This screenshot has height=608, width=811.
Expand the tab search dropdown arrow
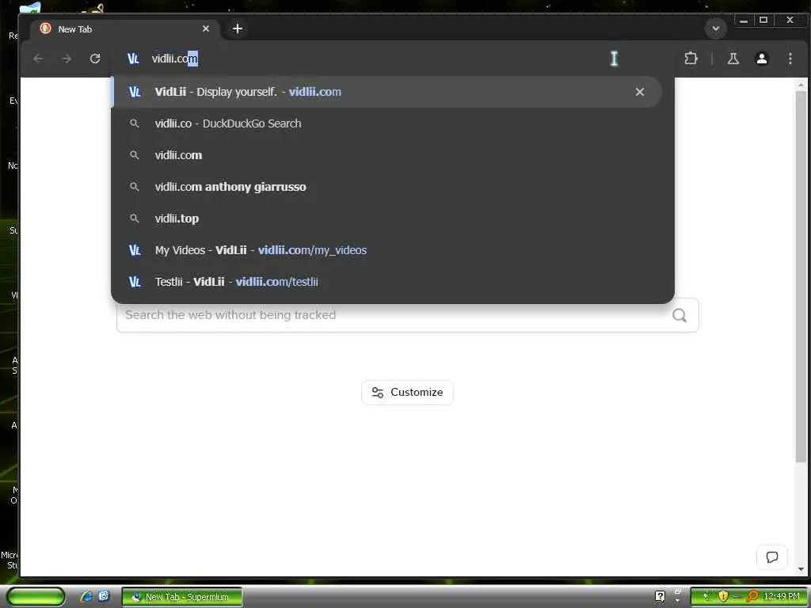pos(716,28)
